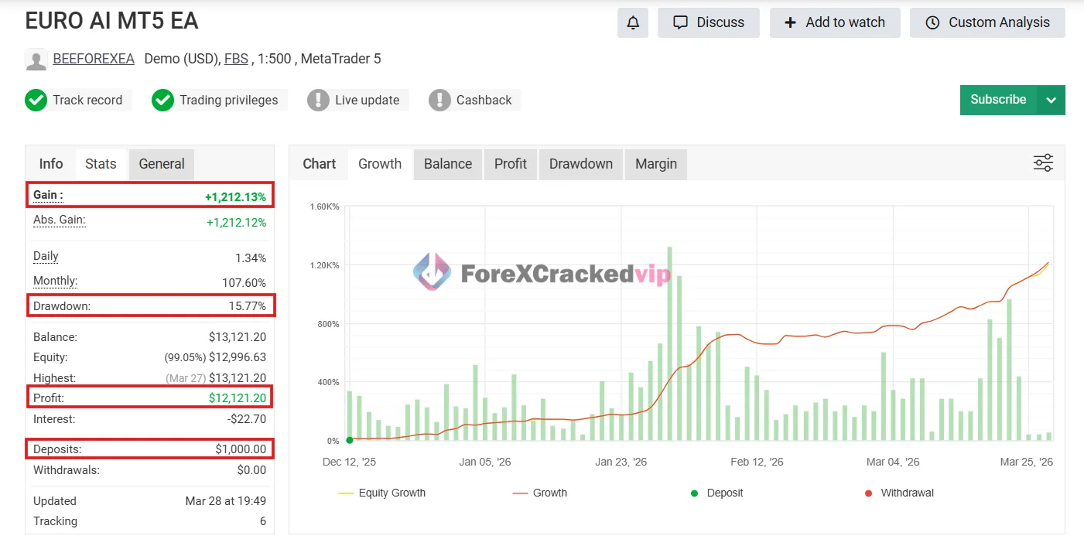This screenshot has height=546, width=1084.
Task: Click the green deposit marker on chart
Action: coord(350,440)
